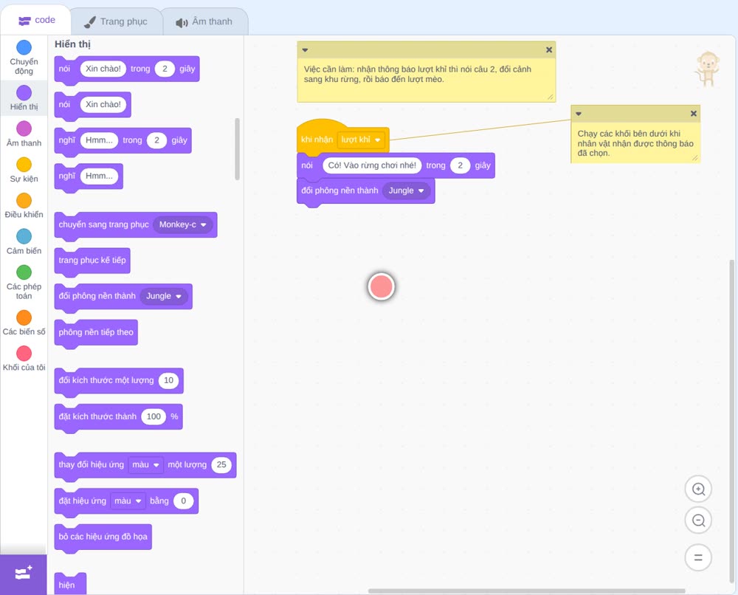Open the Cảm biến block category
Image resolution: width=738 pixels, height=595 pixels.
(24, 242)
